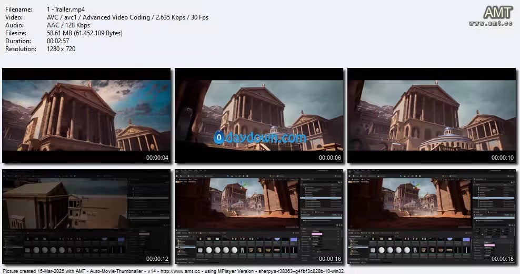
Task: Click the www.amt.cc text under the logo
Action: (x=491, y=23)
